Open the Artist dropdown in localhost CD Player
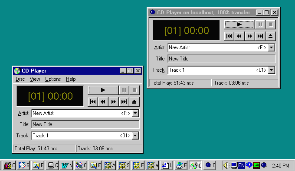295x171 pixels. [271, 47]
